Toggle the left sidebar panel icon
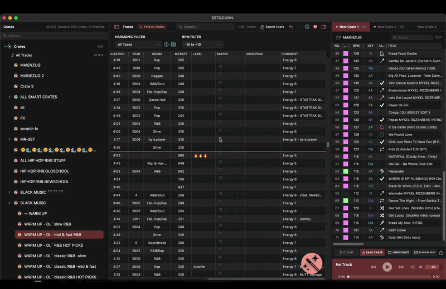The height and width of the screenshot is (289, 446). point(117,27)
